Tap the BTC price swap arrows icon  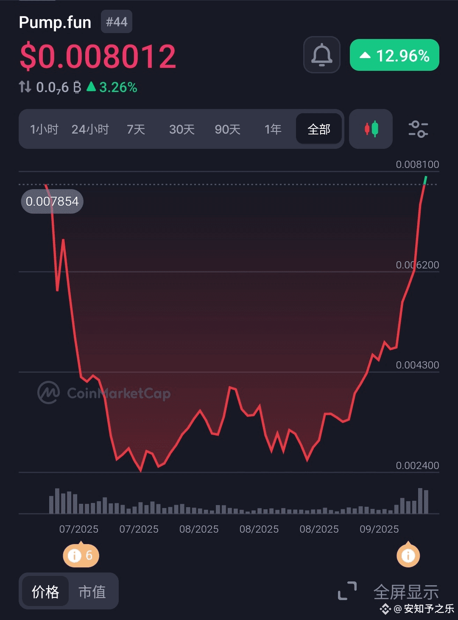click(x=25, y=87)
